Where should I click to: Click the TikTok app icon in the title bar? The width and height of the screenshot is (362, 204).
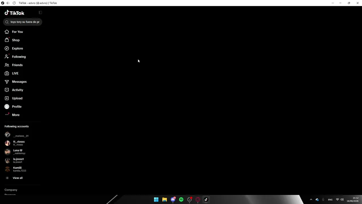coord(3,3)
